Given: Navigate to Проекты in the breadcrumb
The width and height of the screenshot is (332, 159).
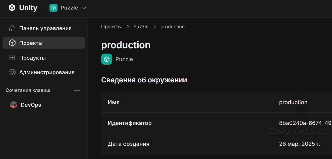Looking at the screenshot, I should (x=111, y=27).
